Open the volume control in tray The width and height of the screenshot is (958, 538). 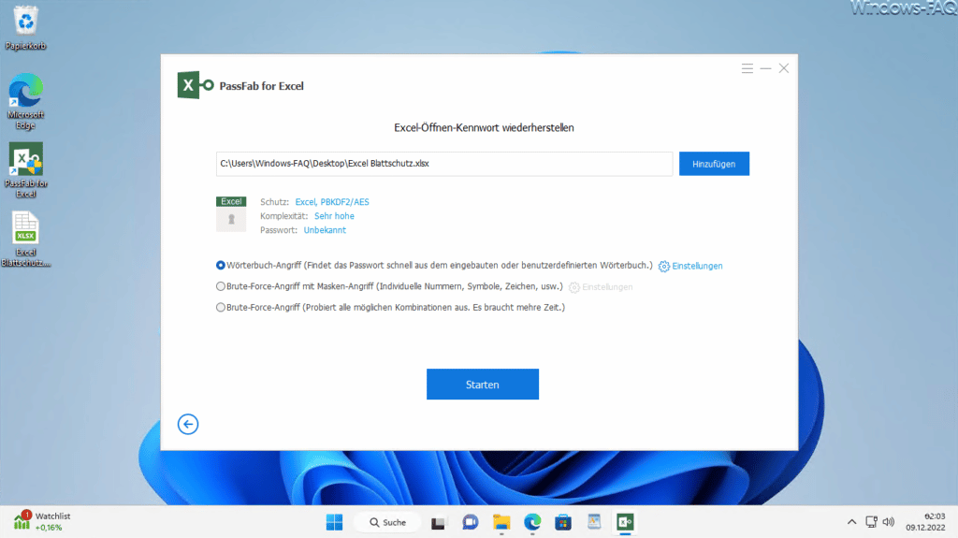[889, 522]
